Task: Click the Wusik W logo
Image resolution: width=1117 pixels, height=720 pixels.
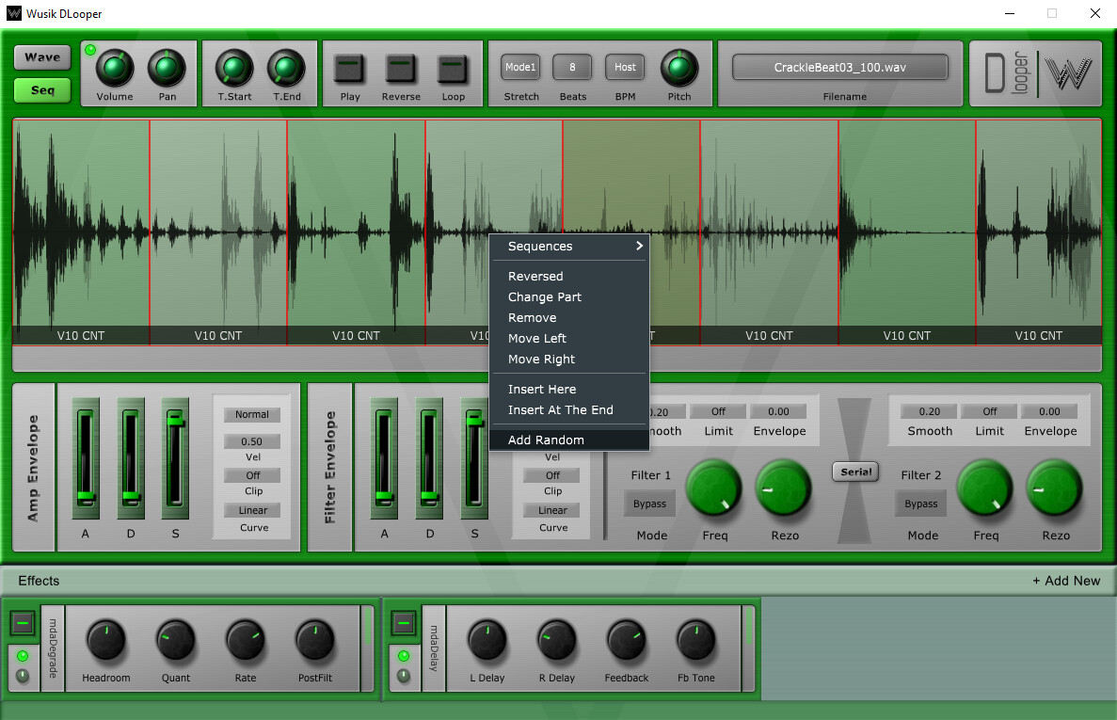Action: [1068, 72]
